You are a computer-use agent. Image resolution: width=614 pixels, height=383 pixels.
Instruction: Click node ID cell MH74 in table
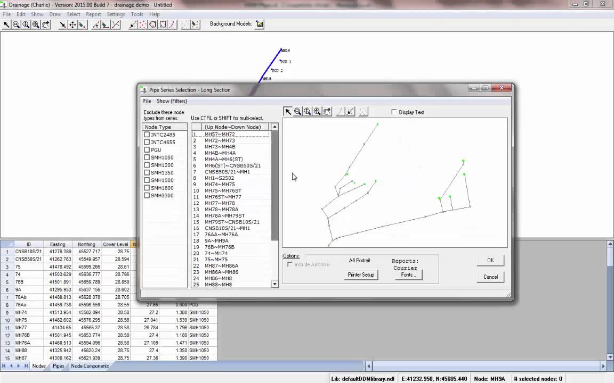coord(29,313)
